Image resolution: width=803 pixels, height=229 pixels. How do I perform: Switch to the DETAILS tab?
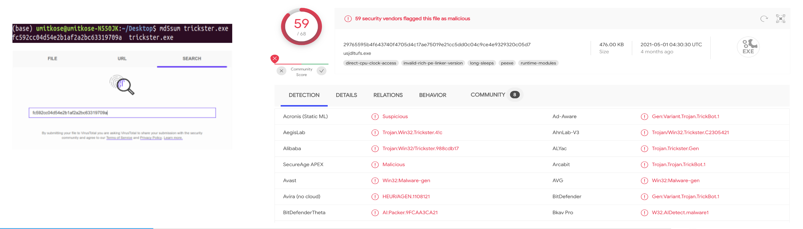pos(346,95)
